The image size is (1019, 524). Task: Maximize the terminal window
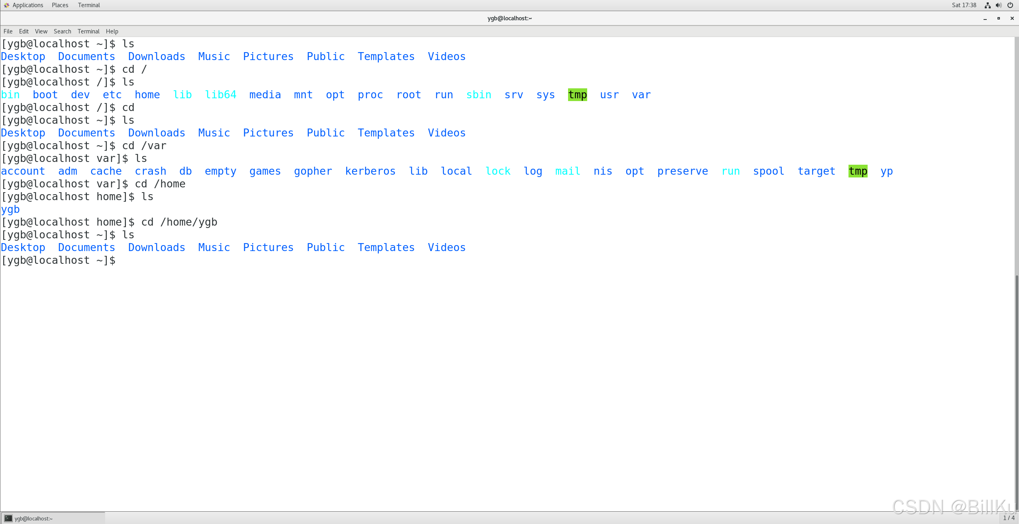(998, 18)
